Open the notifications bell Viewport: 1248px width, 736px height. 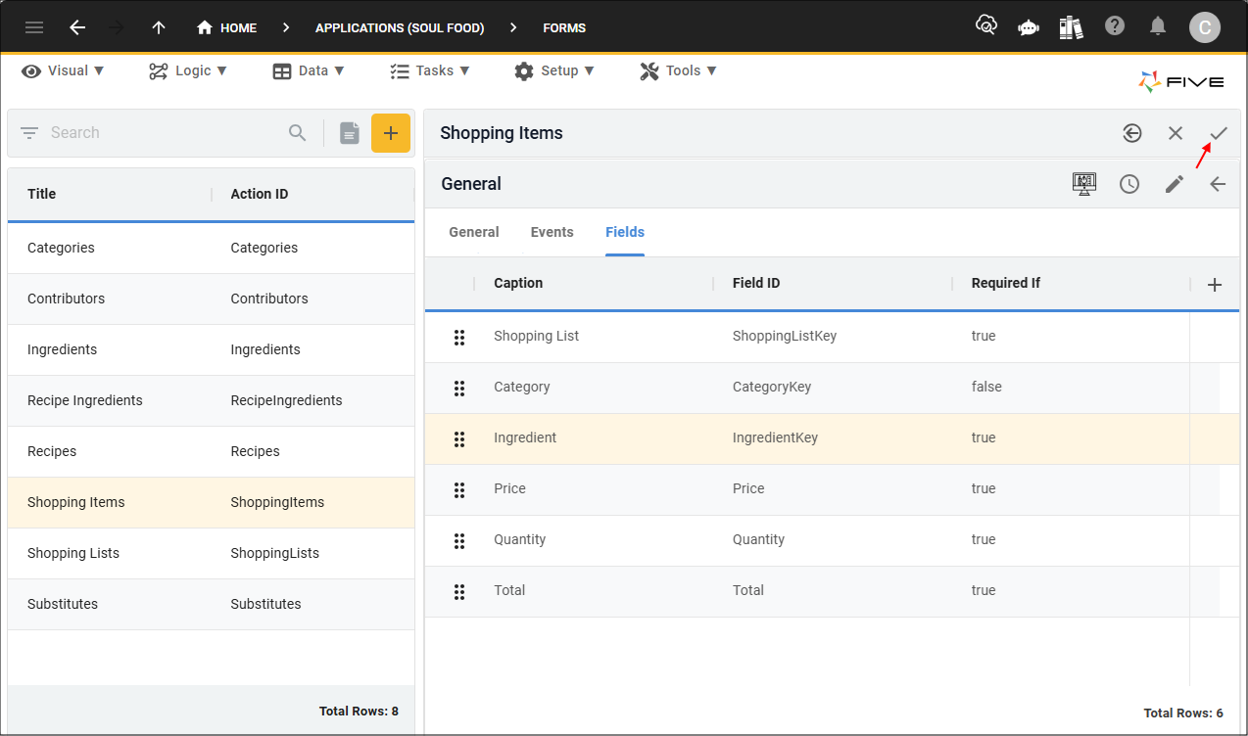tap(1158, 26)
